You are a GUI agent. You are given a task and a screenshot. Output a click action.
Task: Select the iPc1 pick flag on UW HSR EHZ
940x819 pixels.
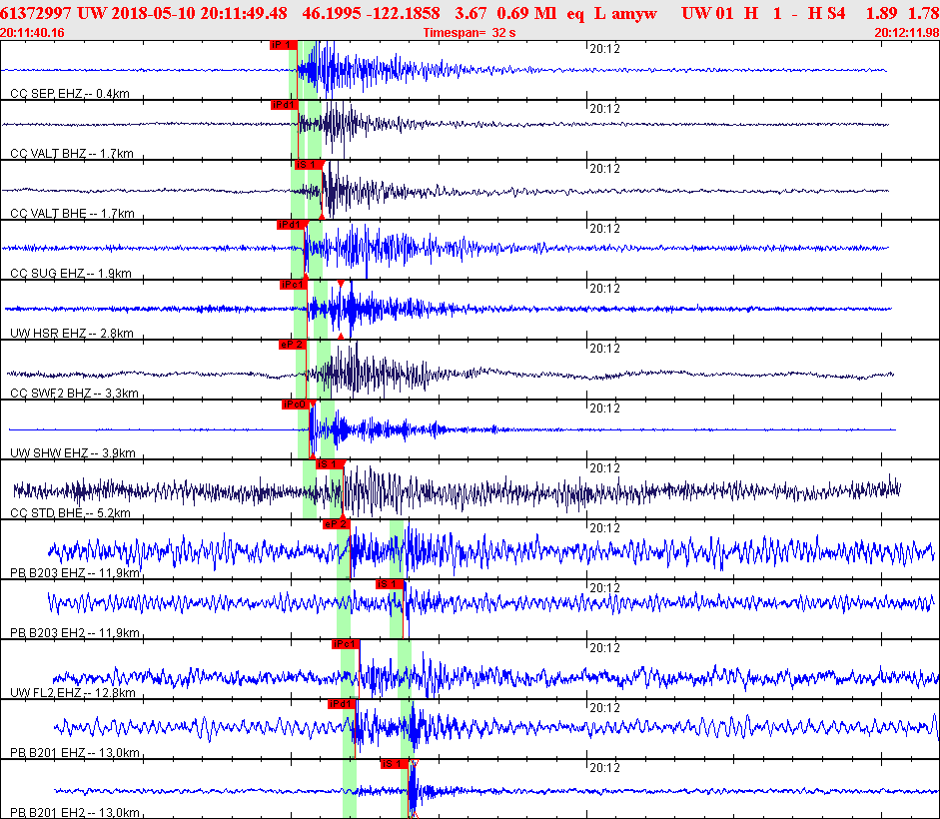coord(293,285)
